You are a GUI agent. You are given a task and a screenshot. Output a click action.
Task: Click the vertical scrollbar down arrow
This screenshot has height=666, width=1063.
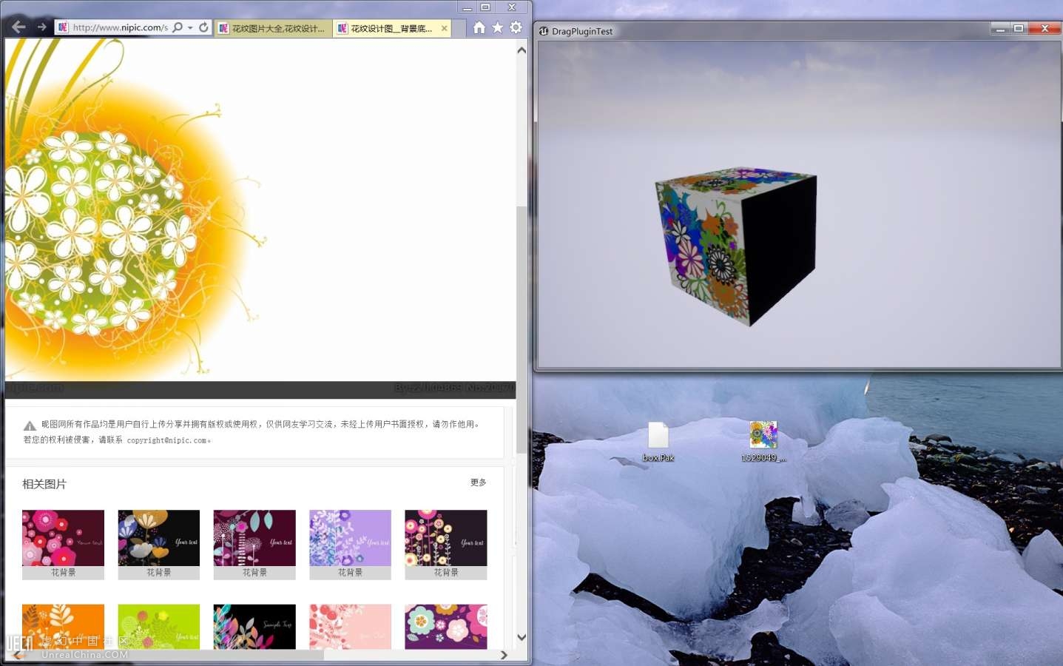[x=522, y=636]
